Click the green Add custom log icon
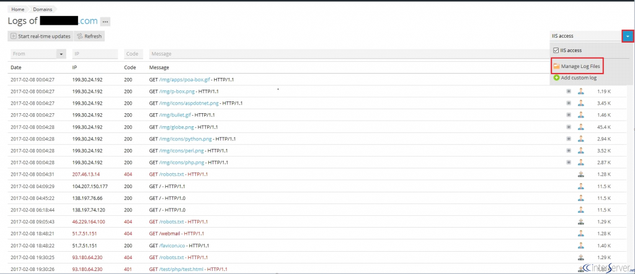The image size is (635, 274). [556, 77]
